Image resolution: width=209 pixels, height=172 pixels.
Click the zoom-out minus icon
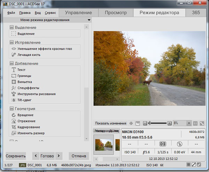pos(145,123)
